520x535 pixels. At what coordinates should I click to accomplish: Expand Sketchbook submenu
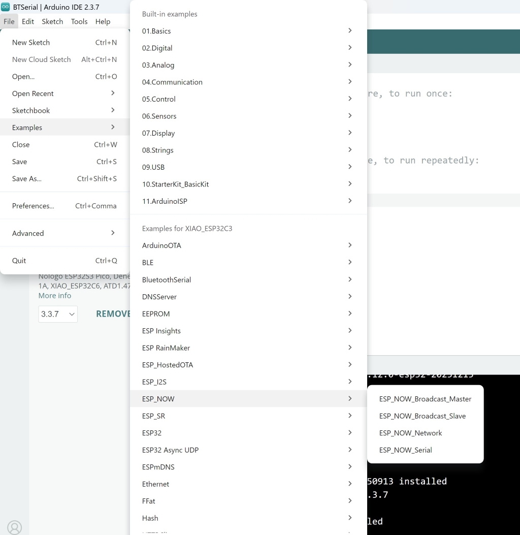tap(65, 111)
